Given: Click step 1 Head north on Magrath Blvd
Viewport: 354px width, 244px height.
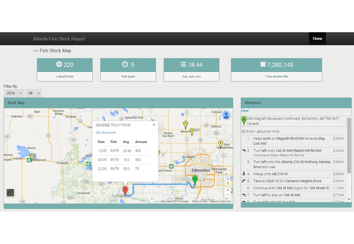Looking at the screenshot, I should [294, 141].
